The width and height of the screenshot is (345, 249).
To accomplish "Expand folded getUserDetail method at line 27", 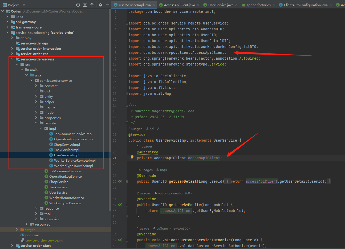I will pyautogui.click(x=127, y=181).
